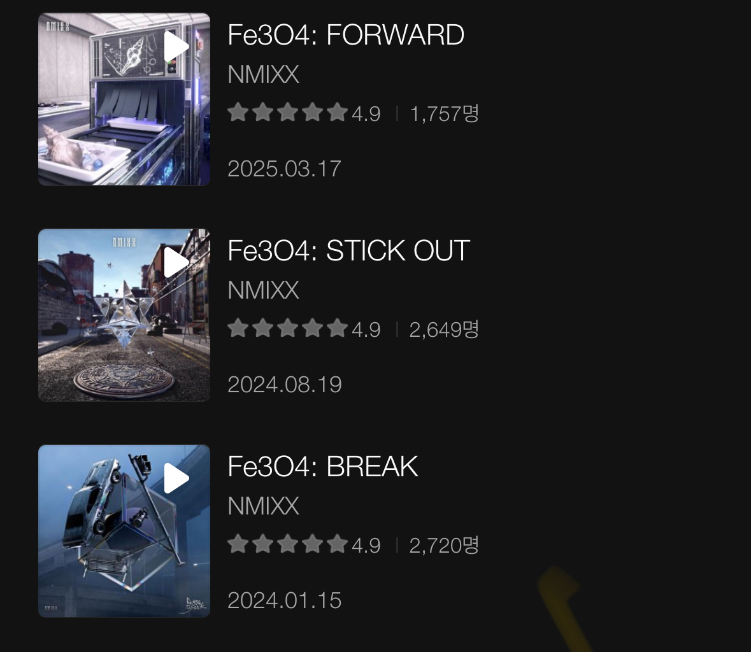Open the Fe3O4: STICK OUT album cover
Viewport: 751px width, 652px height.
pos(124,315)
